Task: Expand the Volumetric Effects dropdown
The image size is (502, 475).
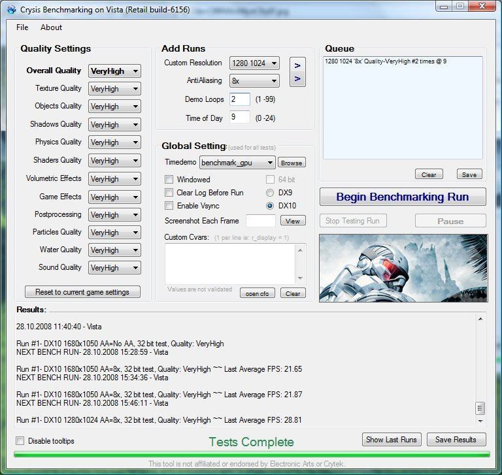Action: click(114, 178)
